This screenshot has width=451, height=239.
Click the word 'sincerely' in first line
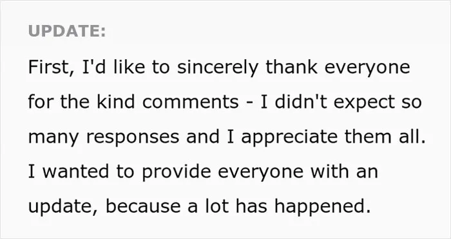pyautogui.click(x=218, y=69)
